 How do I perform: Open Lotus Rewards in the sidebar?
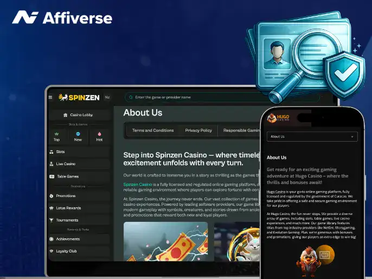pyautogui.click(x=79, y=208)
